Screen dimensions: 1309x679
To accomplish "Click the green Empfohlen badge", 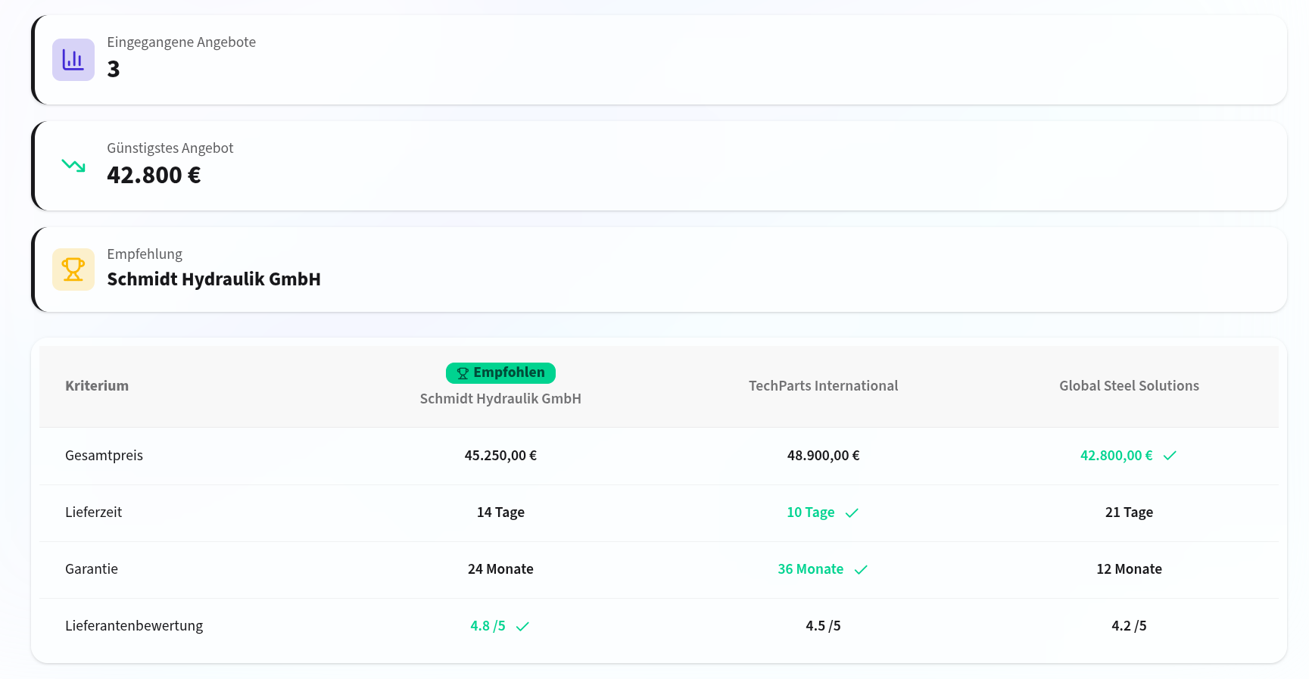I will pyautogui.click(x=500, y=373).
